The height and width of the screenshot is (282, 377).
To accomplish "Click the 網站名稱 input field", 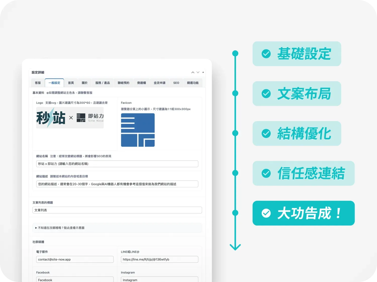I will coord(117,164).
